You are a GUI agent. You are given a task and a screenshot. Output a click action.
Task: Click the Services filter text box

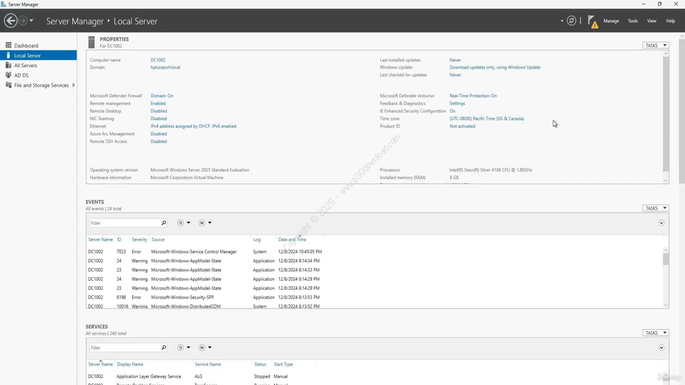tap(125, 348)
